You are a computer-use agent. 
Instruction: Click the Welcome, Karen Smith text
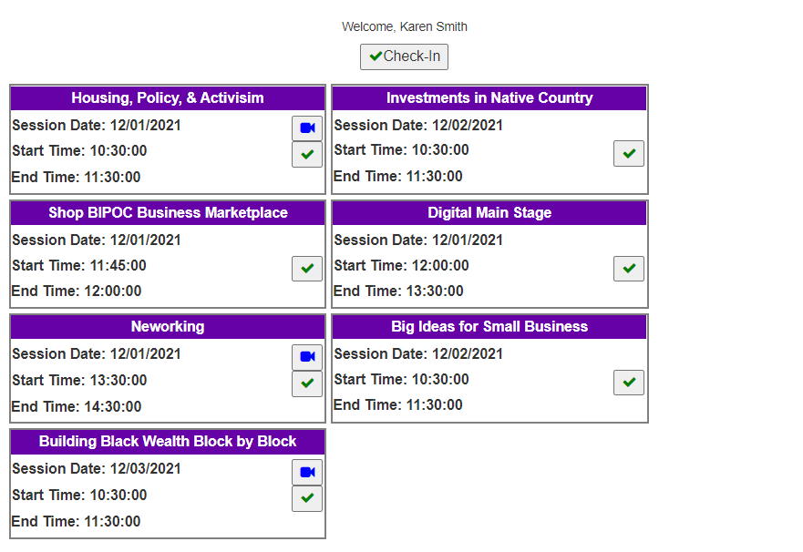[404, 26]
